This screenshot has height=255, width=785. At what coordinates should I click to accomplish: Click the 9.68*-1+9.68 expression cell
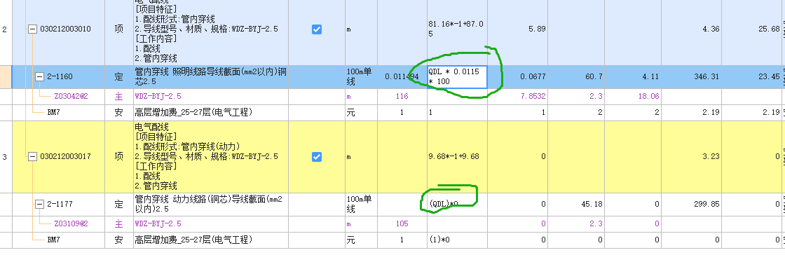click(x=457, y=156)
